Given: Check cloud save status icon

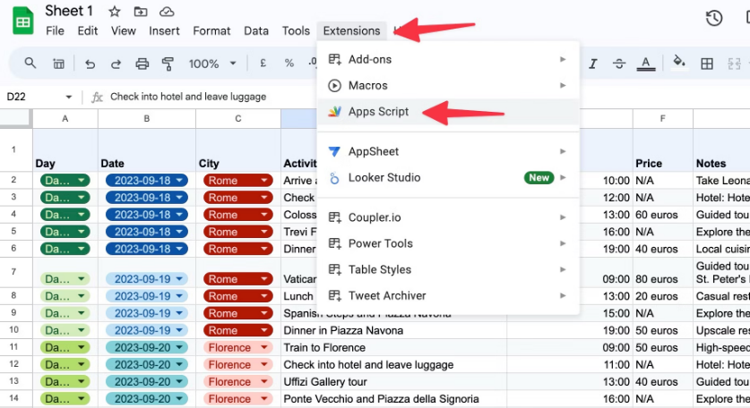Looking at the screenshot, I should (167, 12).
